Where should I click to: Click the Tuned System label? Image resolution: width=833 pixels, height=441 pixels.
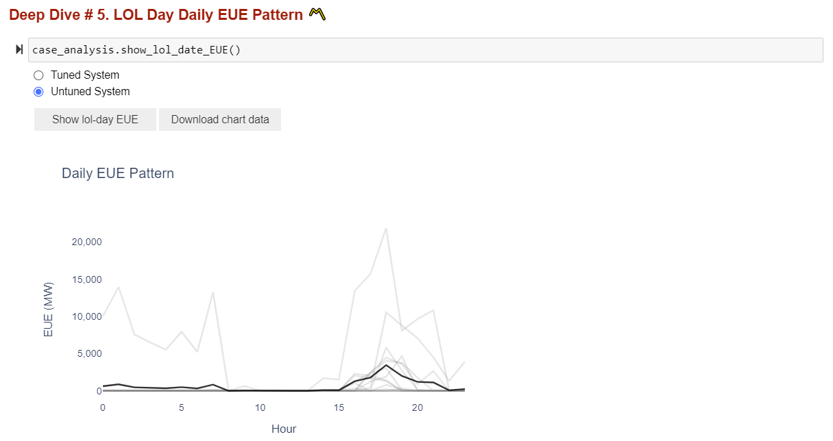pyautogui.click(x=85, y=75)
